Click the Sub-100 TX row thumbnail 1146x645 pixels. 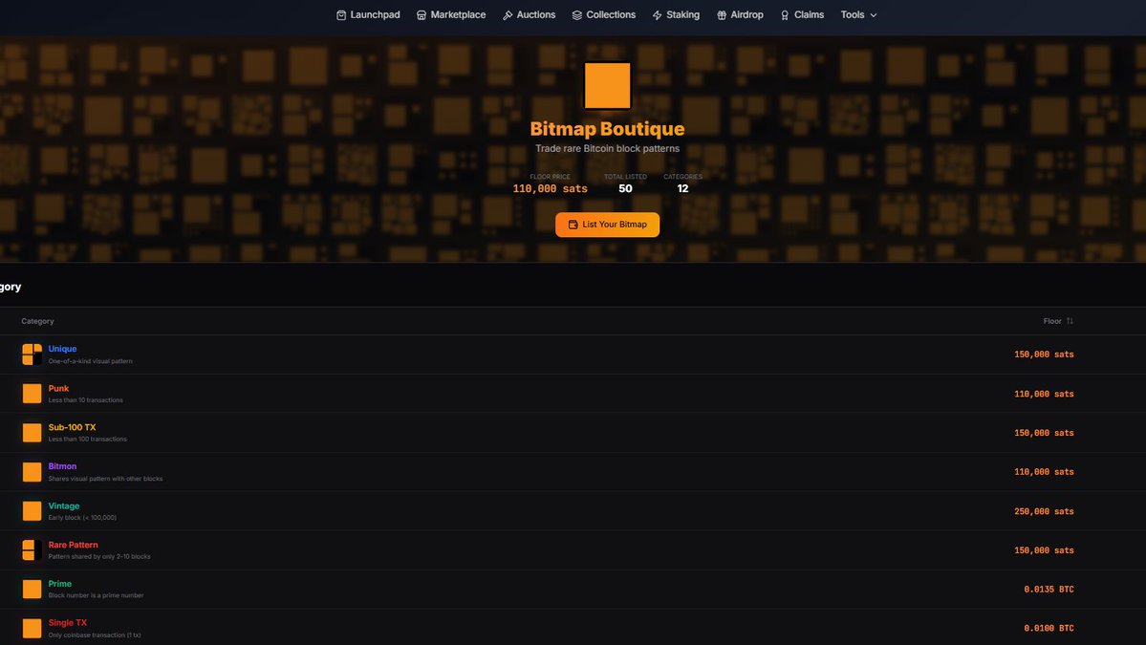32,433
